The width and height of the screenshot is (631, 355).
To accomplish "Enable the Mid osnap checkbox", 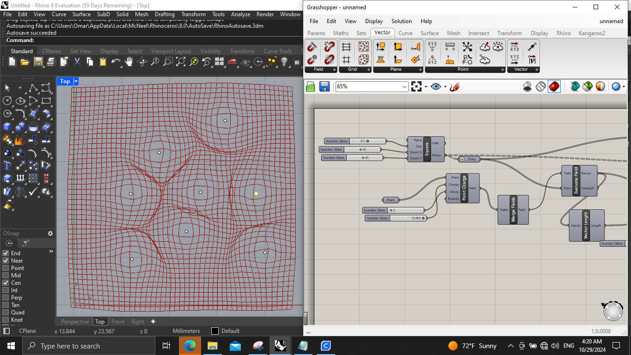I will 6,275.
